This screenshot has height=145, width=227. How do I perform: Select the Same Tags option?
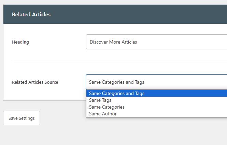click(x=157, y=100)
